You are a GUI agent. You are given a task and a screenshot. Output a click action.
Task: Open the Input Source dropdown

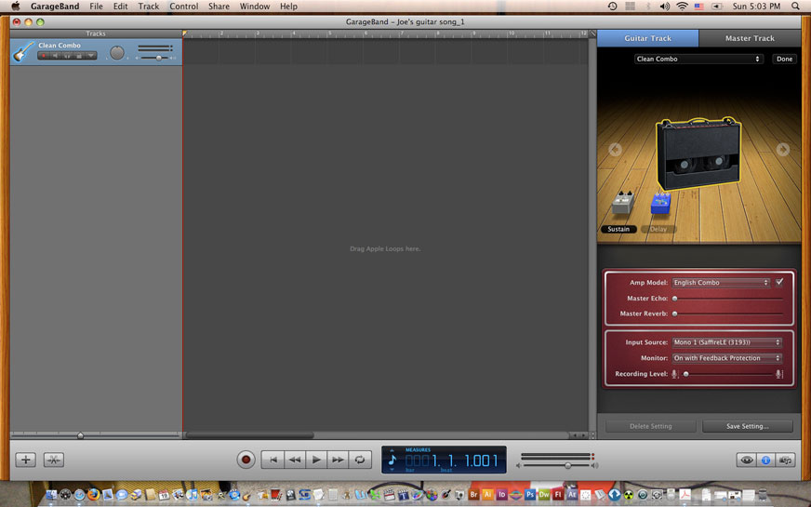(727, 342)
